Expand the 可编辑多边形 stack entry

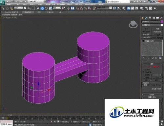143,41
